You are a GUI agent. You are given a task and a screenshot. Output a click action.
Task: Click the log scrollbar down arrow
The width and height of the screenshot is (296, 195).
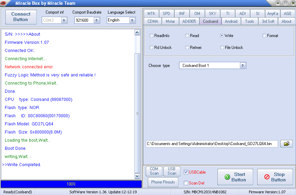pos(137,176)
